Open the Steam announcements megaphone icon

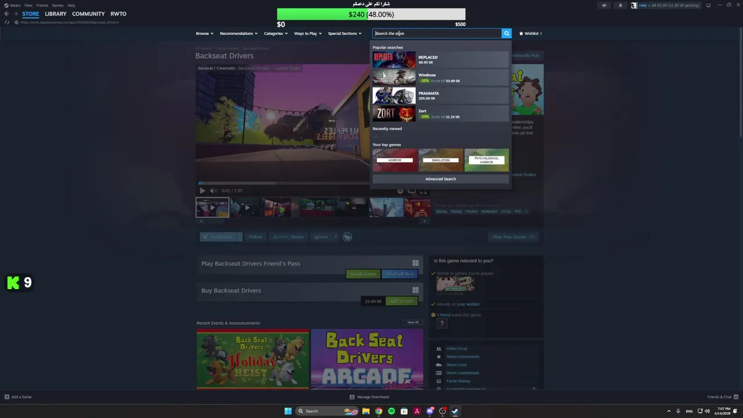pyautogui.click(x=604, y=5)
